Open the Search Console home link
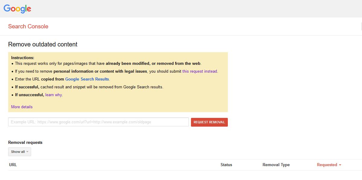Image resolution: width=362 pixels, height=180 pixels. [x=28, y=26]
